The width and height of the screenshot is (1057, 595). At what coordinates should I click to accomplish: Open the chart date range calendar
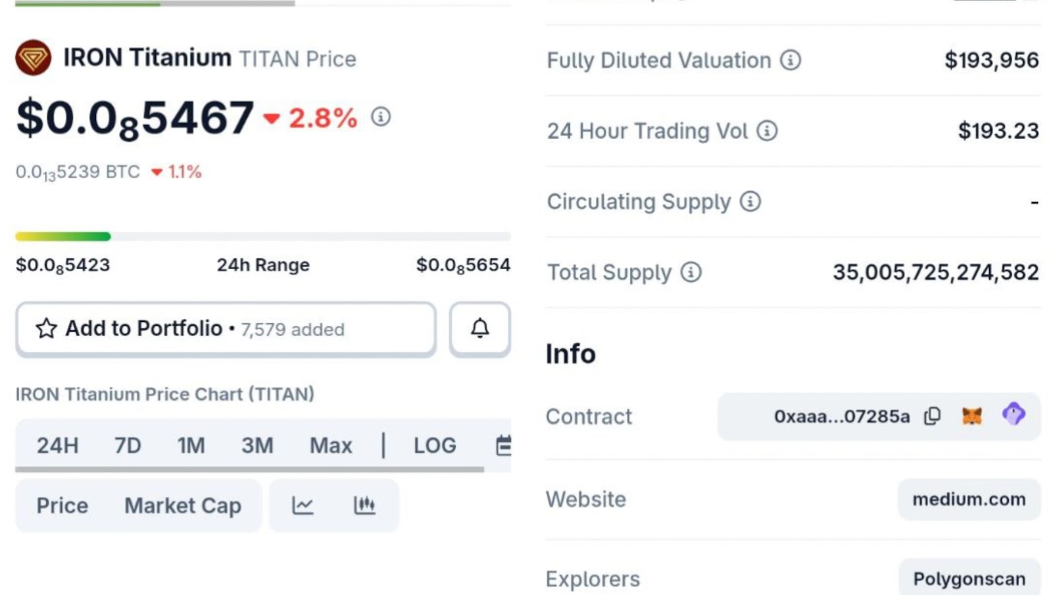coord(503,445)
